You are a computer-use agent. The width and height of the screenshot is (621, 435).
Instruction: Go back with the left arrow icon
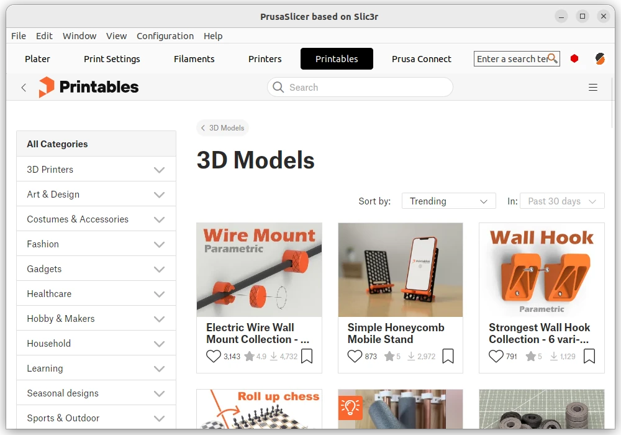(24, 88)
